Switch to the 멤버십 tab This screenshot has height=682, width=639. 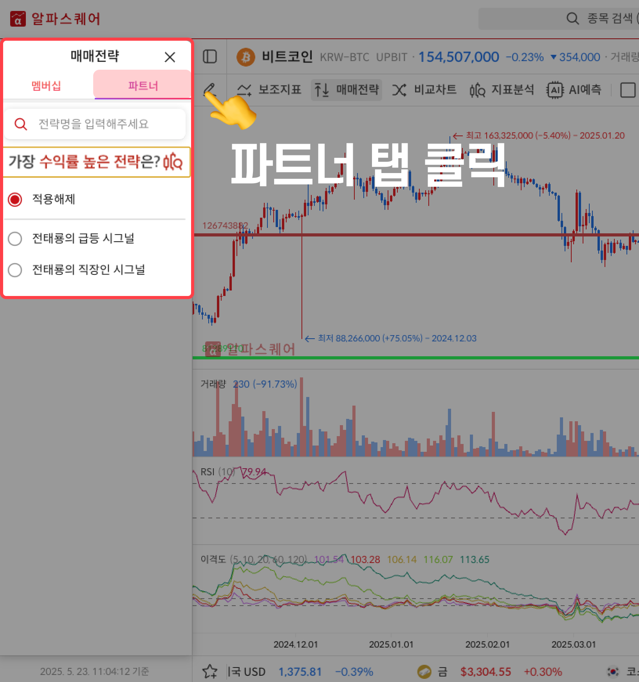pyautogui.click(x=46, y=85)
